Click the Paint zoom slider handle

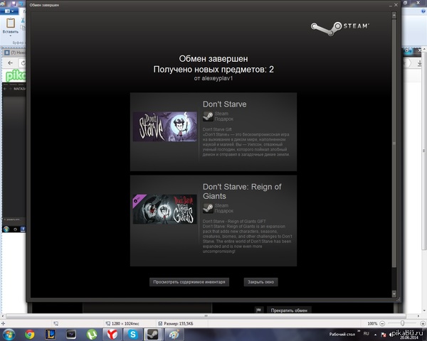[402, 323]
